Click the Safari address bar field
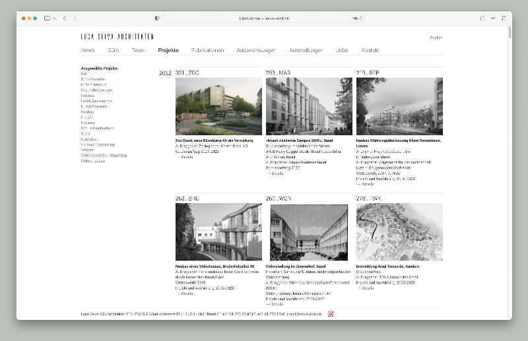The height and width of the screenshot is (341, 528). click(x=263, y=18)
